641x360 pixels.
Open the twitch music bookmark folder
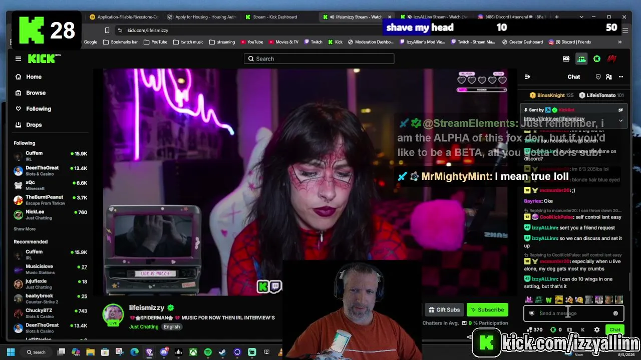point(188,42)
